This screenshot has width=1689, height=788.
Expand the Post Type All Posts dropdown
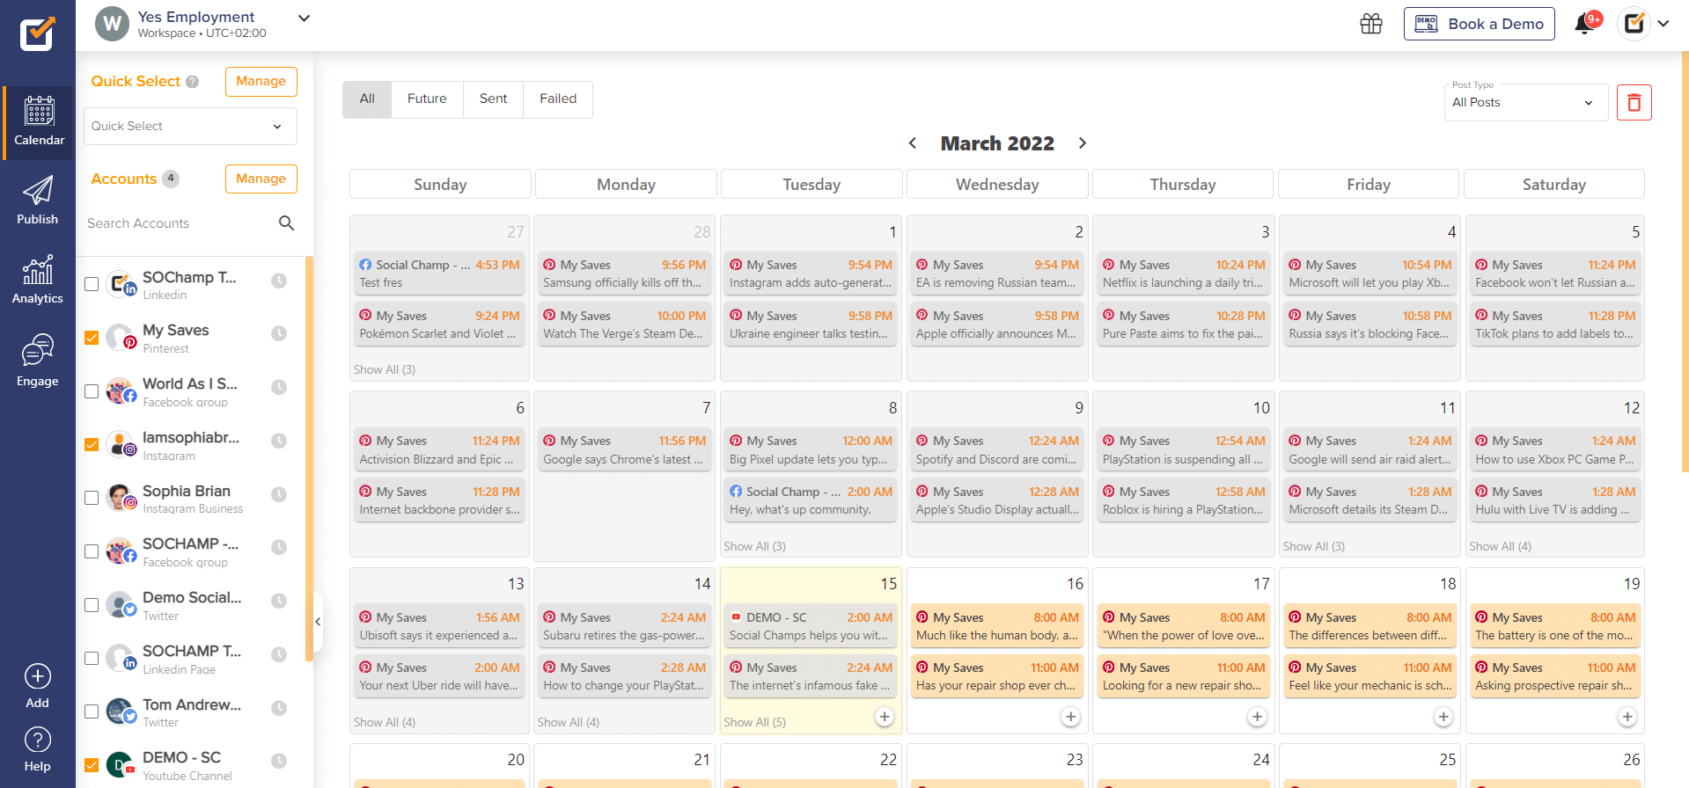(x=1524, y=103)
